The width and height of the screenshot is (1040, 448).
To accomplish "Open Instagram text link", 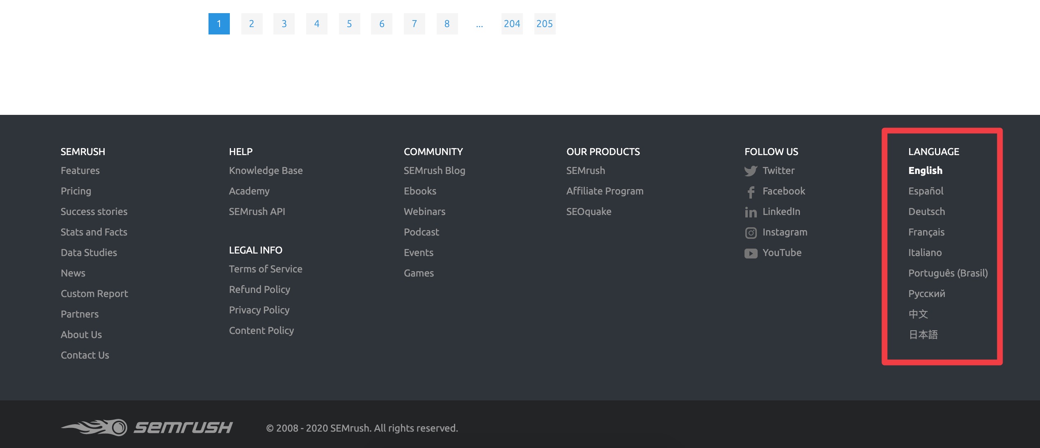I will 785,232.
